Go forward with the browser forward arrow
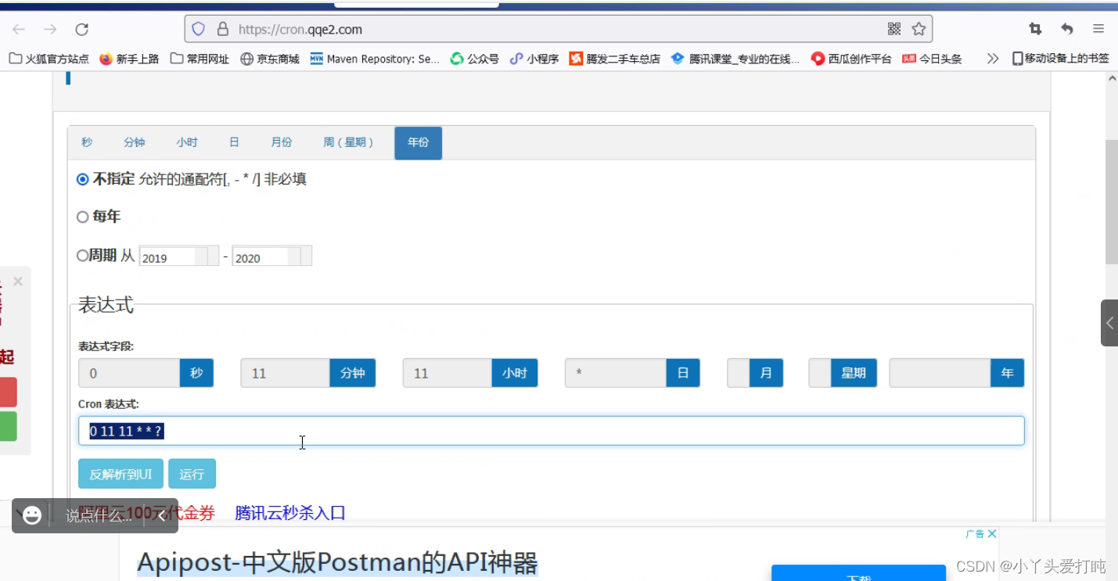This screenshot has height=581, width=1118. coord(50,30)
